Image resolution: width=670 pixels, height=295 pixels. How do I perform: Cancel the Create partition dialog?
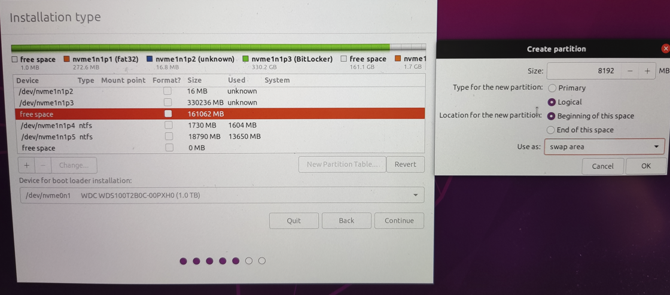coord(602,166)
